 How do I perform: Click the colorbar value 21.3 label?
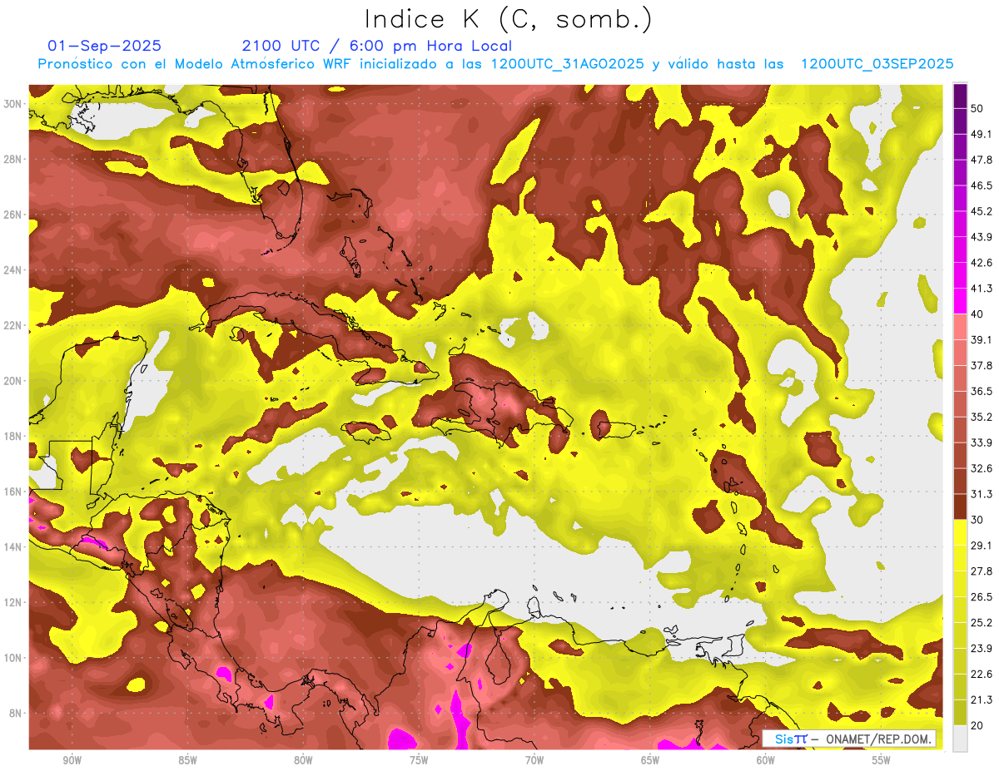click(x=982, y=699)
